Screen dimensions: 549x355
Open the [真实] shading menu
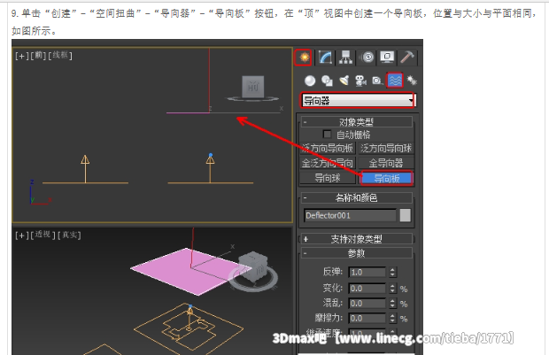point(69,235)
